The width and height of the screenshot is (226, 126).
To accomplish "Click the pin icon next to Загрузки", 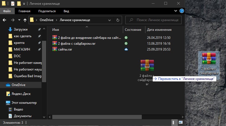I will coord(39,29).
